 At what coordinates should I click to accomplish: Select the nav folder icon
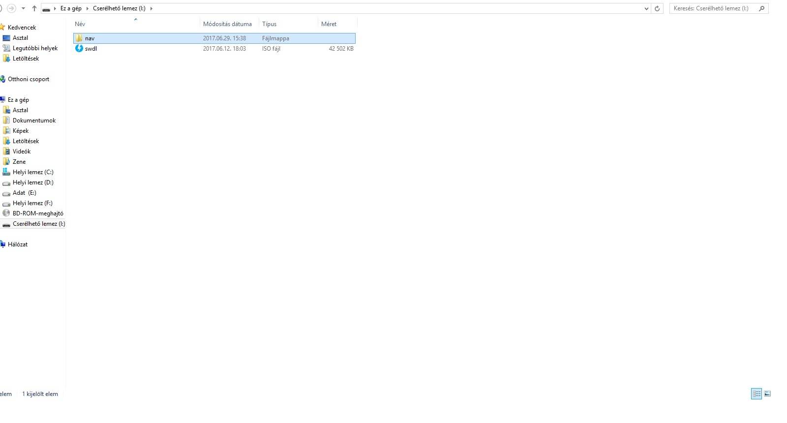[x=79, y=38]
